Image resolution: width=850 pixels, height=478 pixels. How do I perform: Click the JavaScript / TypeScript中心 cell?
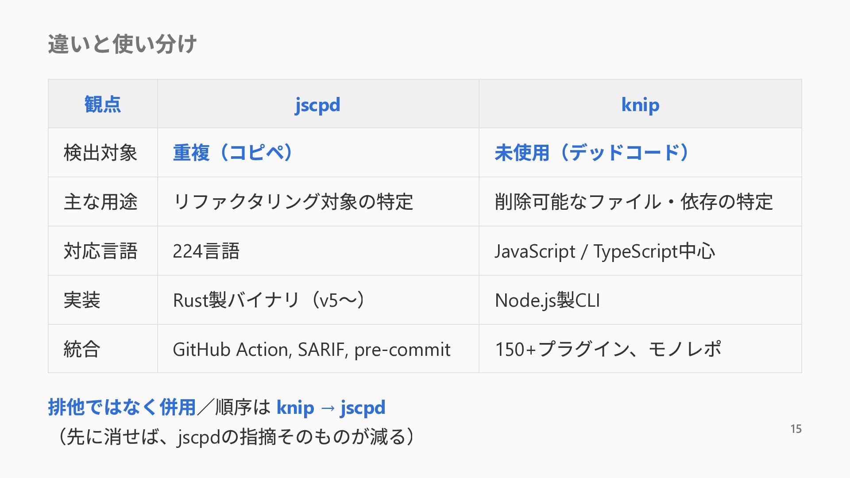click(640, 251)
